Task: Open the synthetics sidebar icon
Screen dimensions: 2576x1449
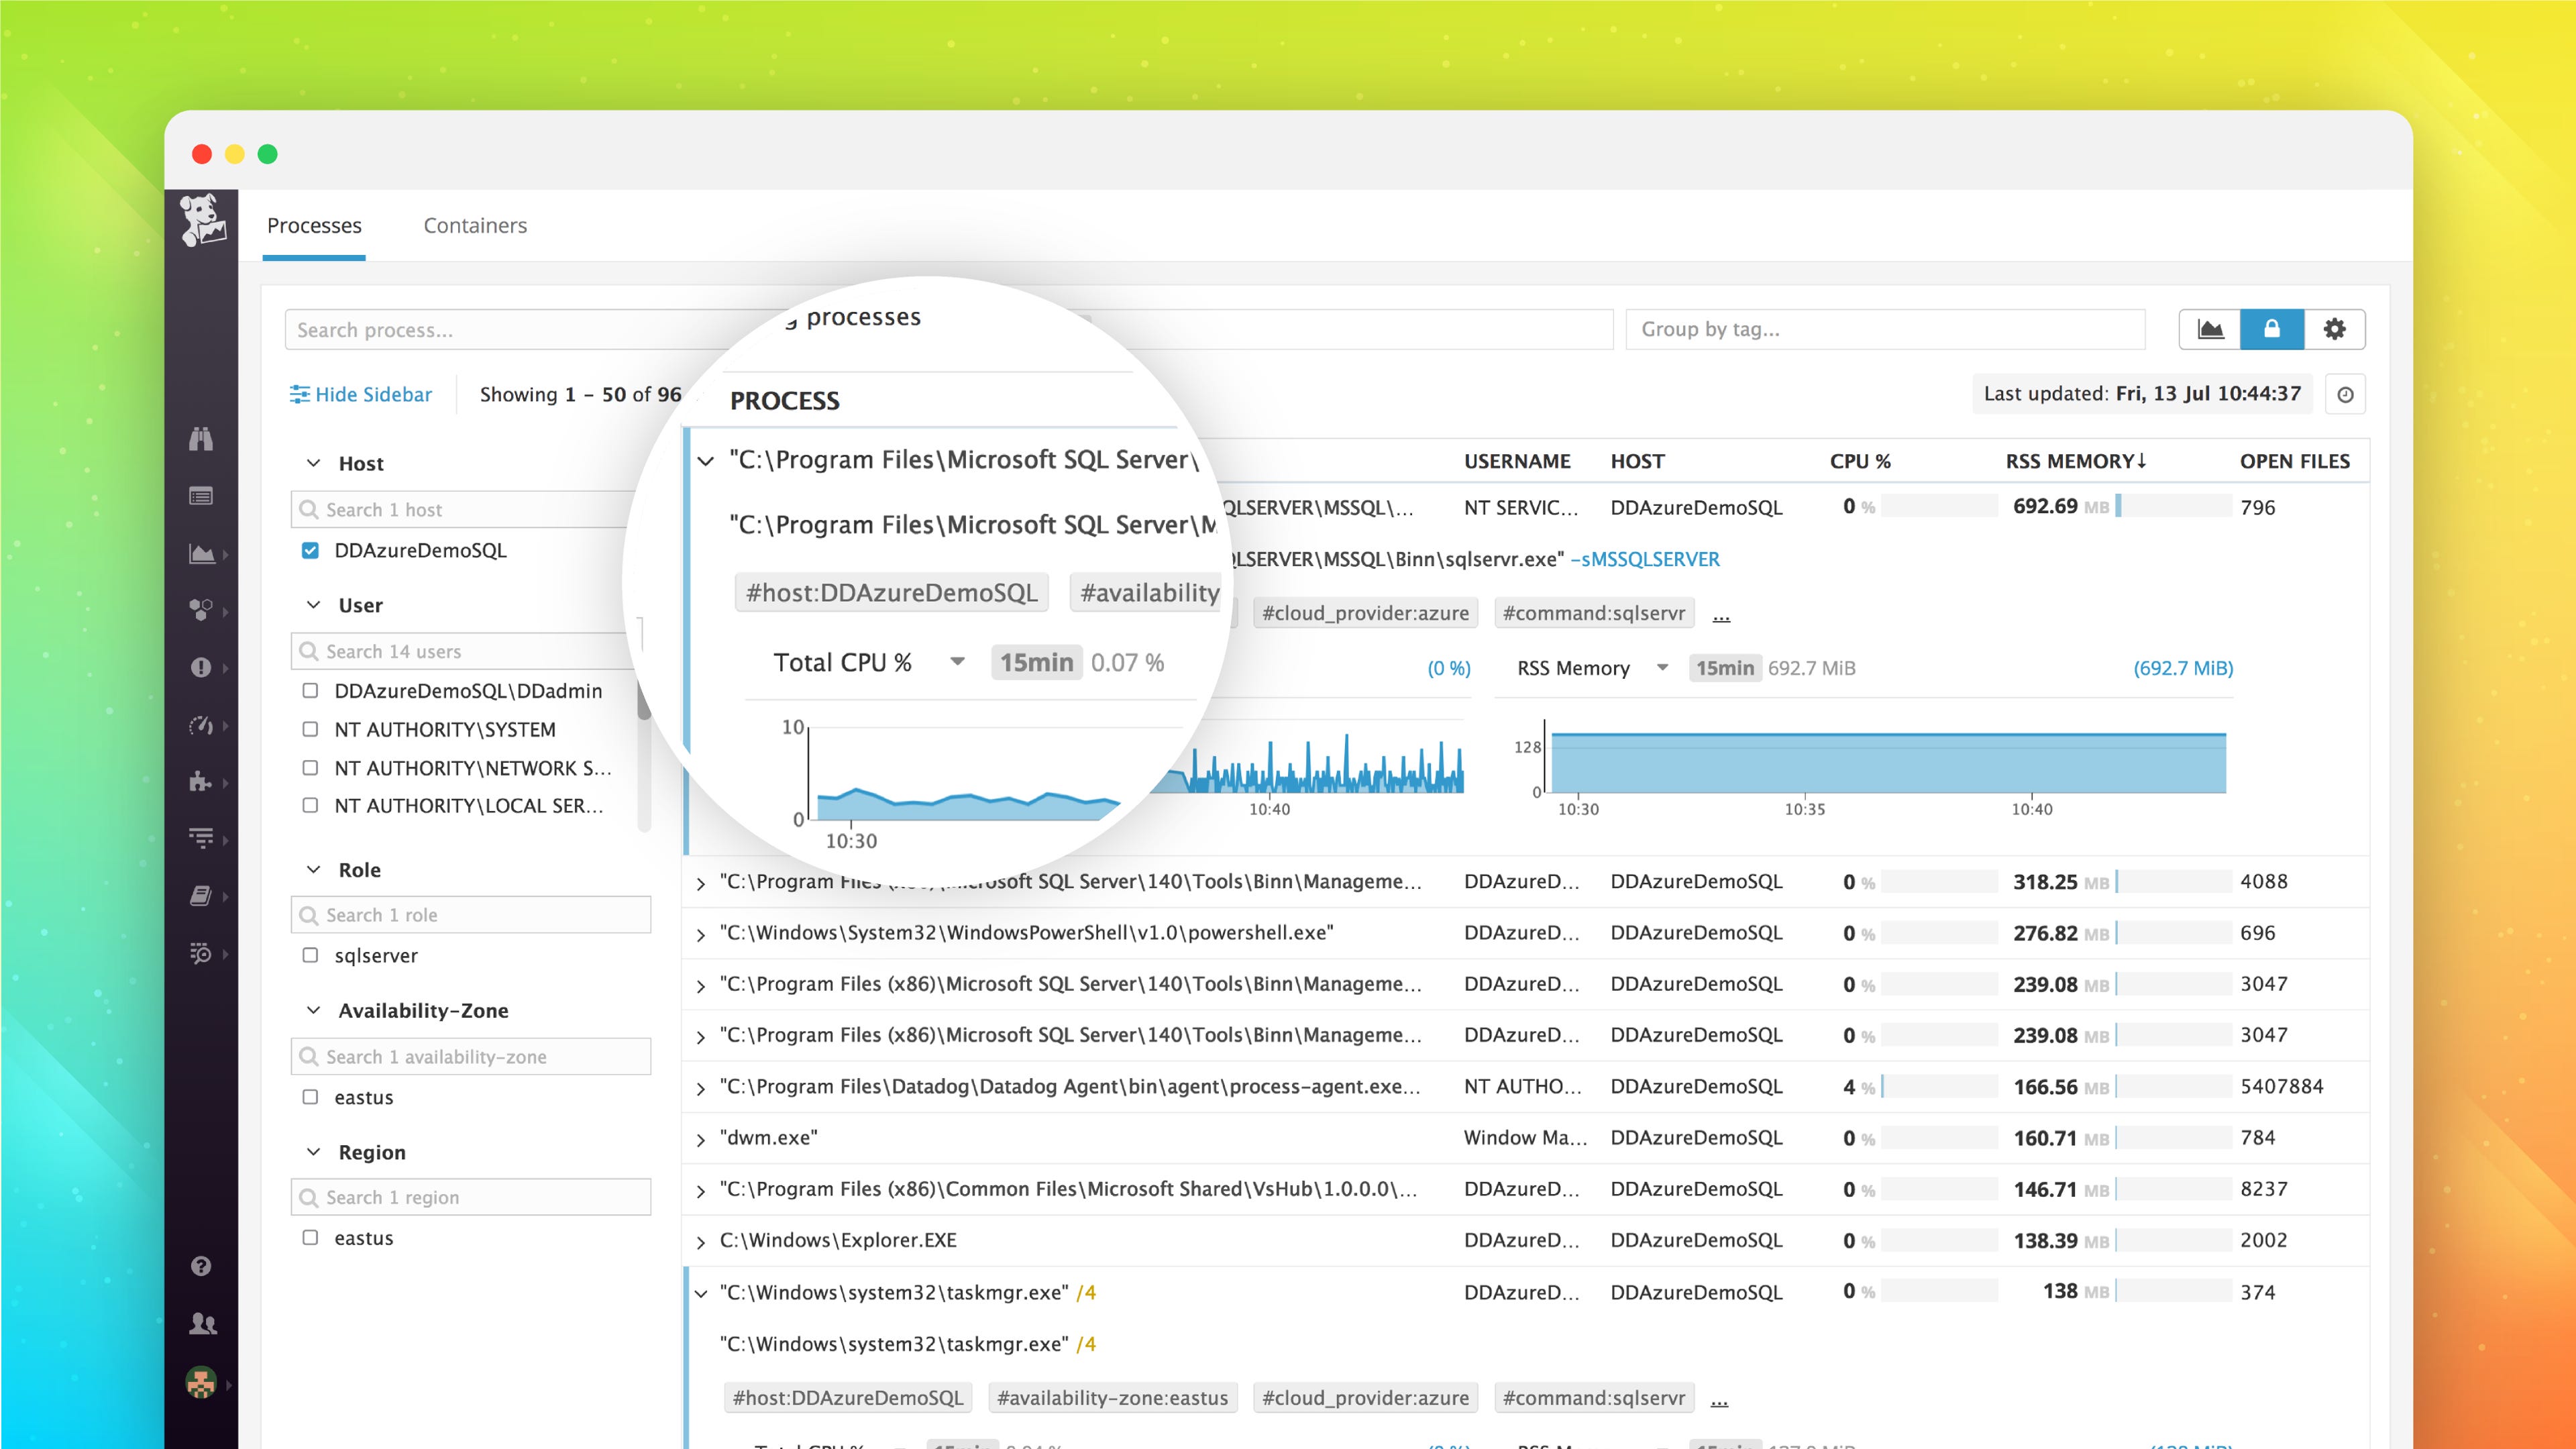Action: (x=201, y=953)
